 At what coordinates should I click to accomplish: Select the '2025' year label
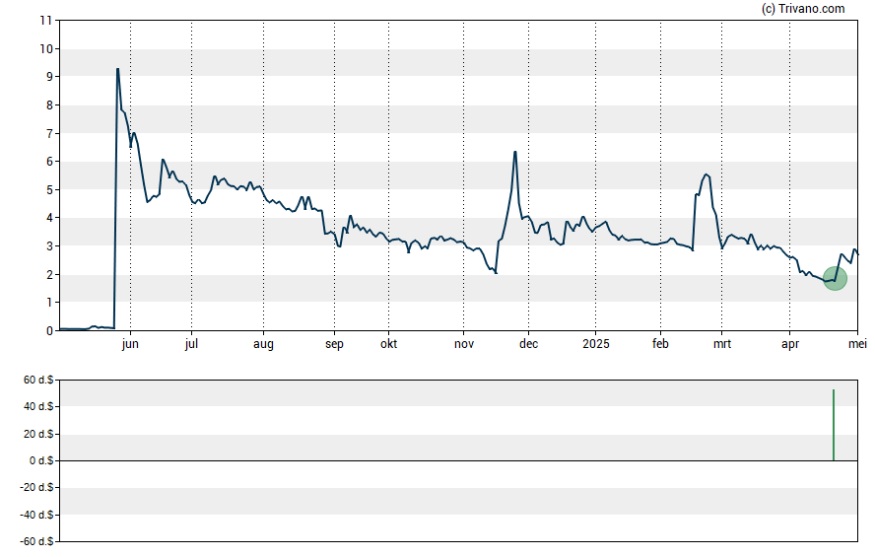pos(595,344)
